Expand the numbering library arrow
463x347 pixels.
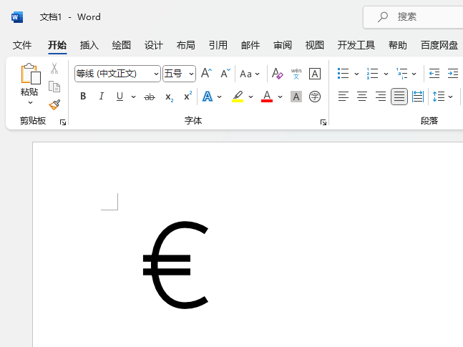point(386,74)
